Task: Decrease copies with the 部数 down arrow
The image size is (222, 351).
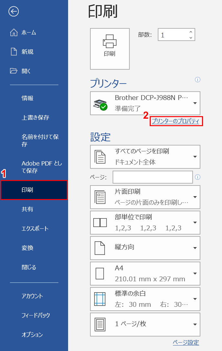Action: pyautogui.click(x=191, y=38)
